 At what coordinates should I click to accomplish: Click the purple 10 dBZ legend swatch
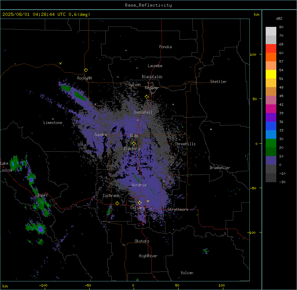[x=271, y=160]
